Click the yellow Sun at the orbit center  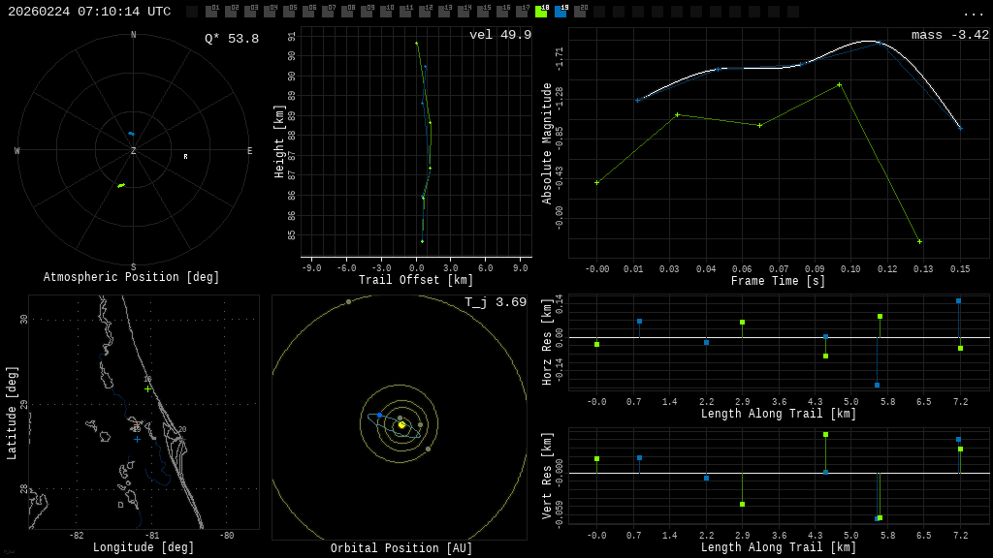(401, 424)
